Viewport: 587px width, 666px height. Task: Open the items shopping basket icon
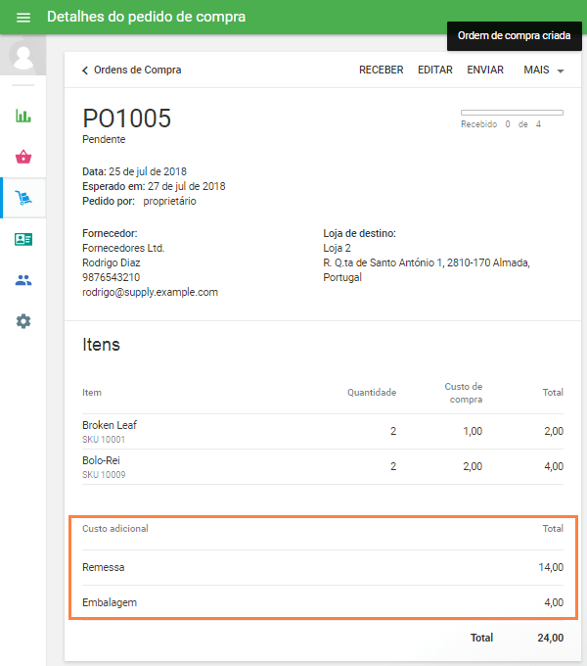tap(23, 157)
